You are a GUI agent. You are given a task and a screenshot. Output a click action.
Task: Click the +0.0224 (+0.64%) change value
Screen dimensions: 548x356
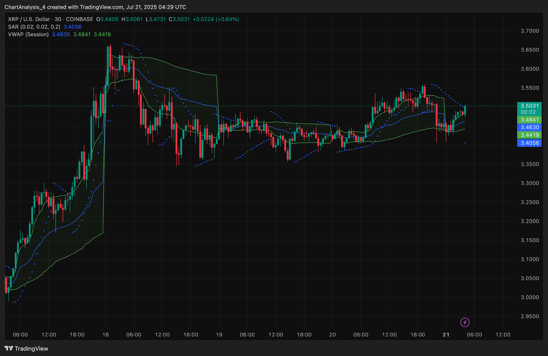[216, 19]
